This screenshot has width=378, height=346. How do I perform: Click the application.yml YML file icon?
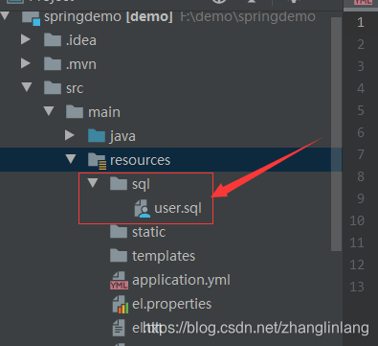pos(119,280)
